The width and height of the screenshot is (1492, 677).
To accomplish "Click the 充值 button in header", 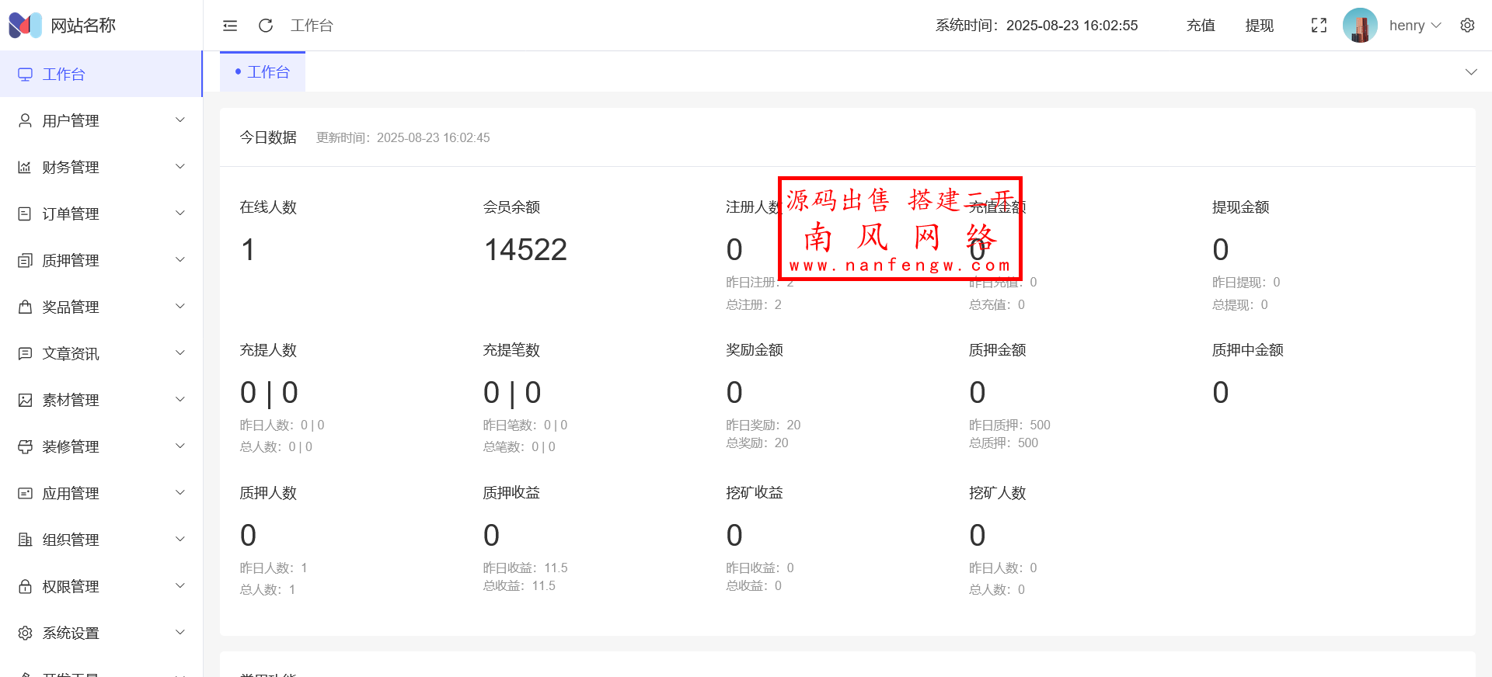I will (1201, 26).
